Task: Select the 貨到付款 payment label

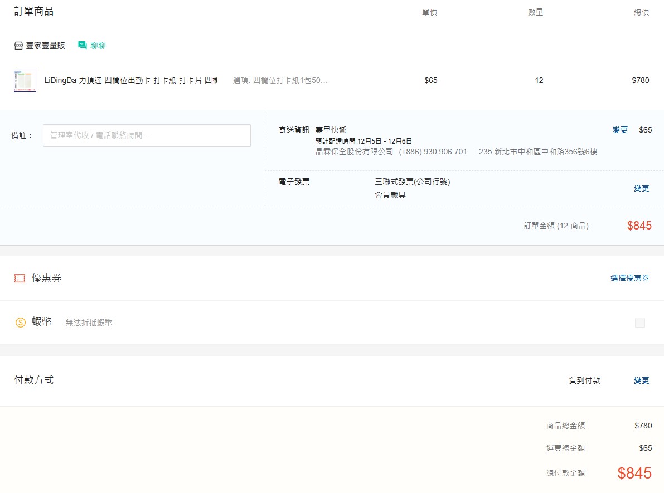Action: 584,380
